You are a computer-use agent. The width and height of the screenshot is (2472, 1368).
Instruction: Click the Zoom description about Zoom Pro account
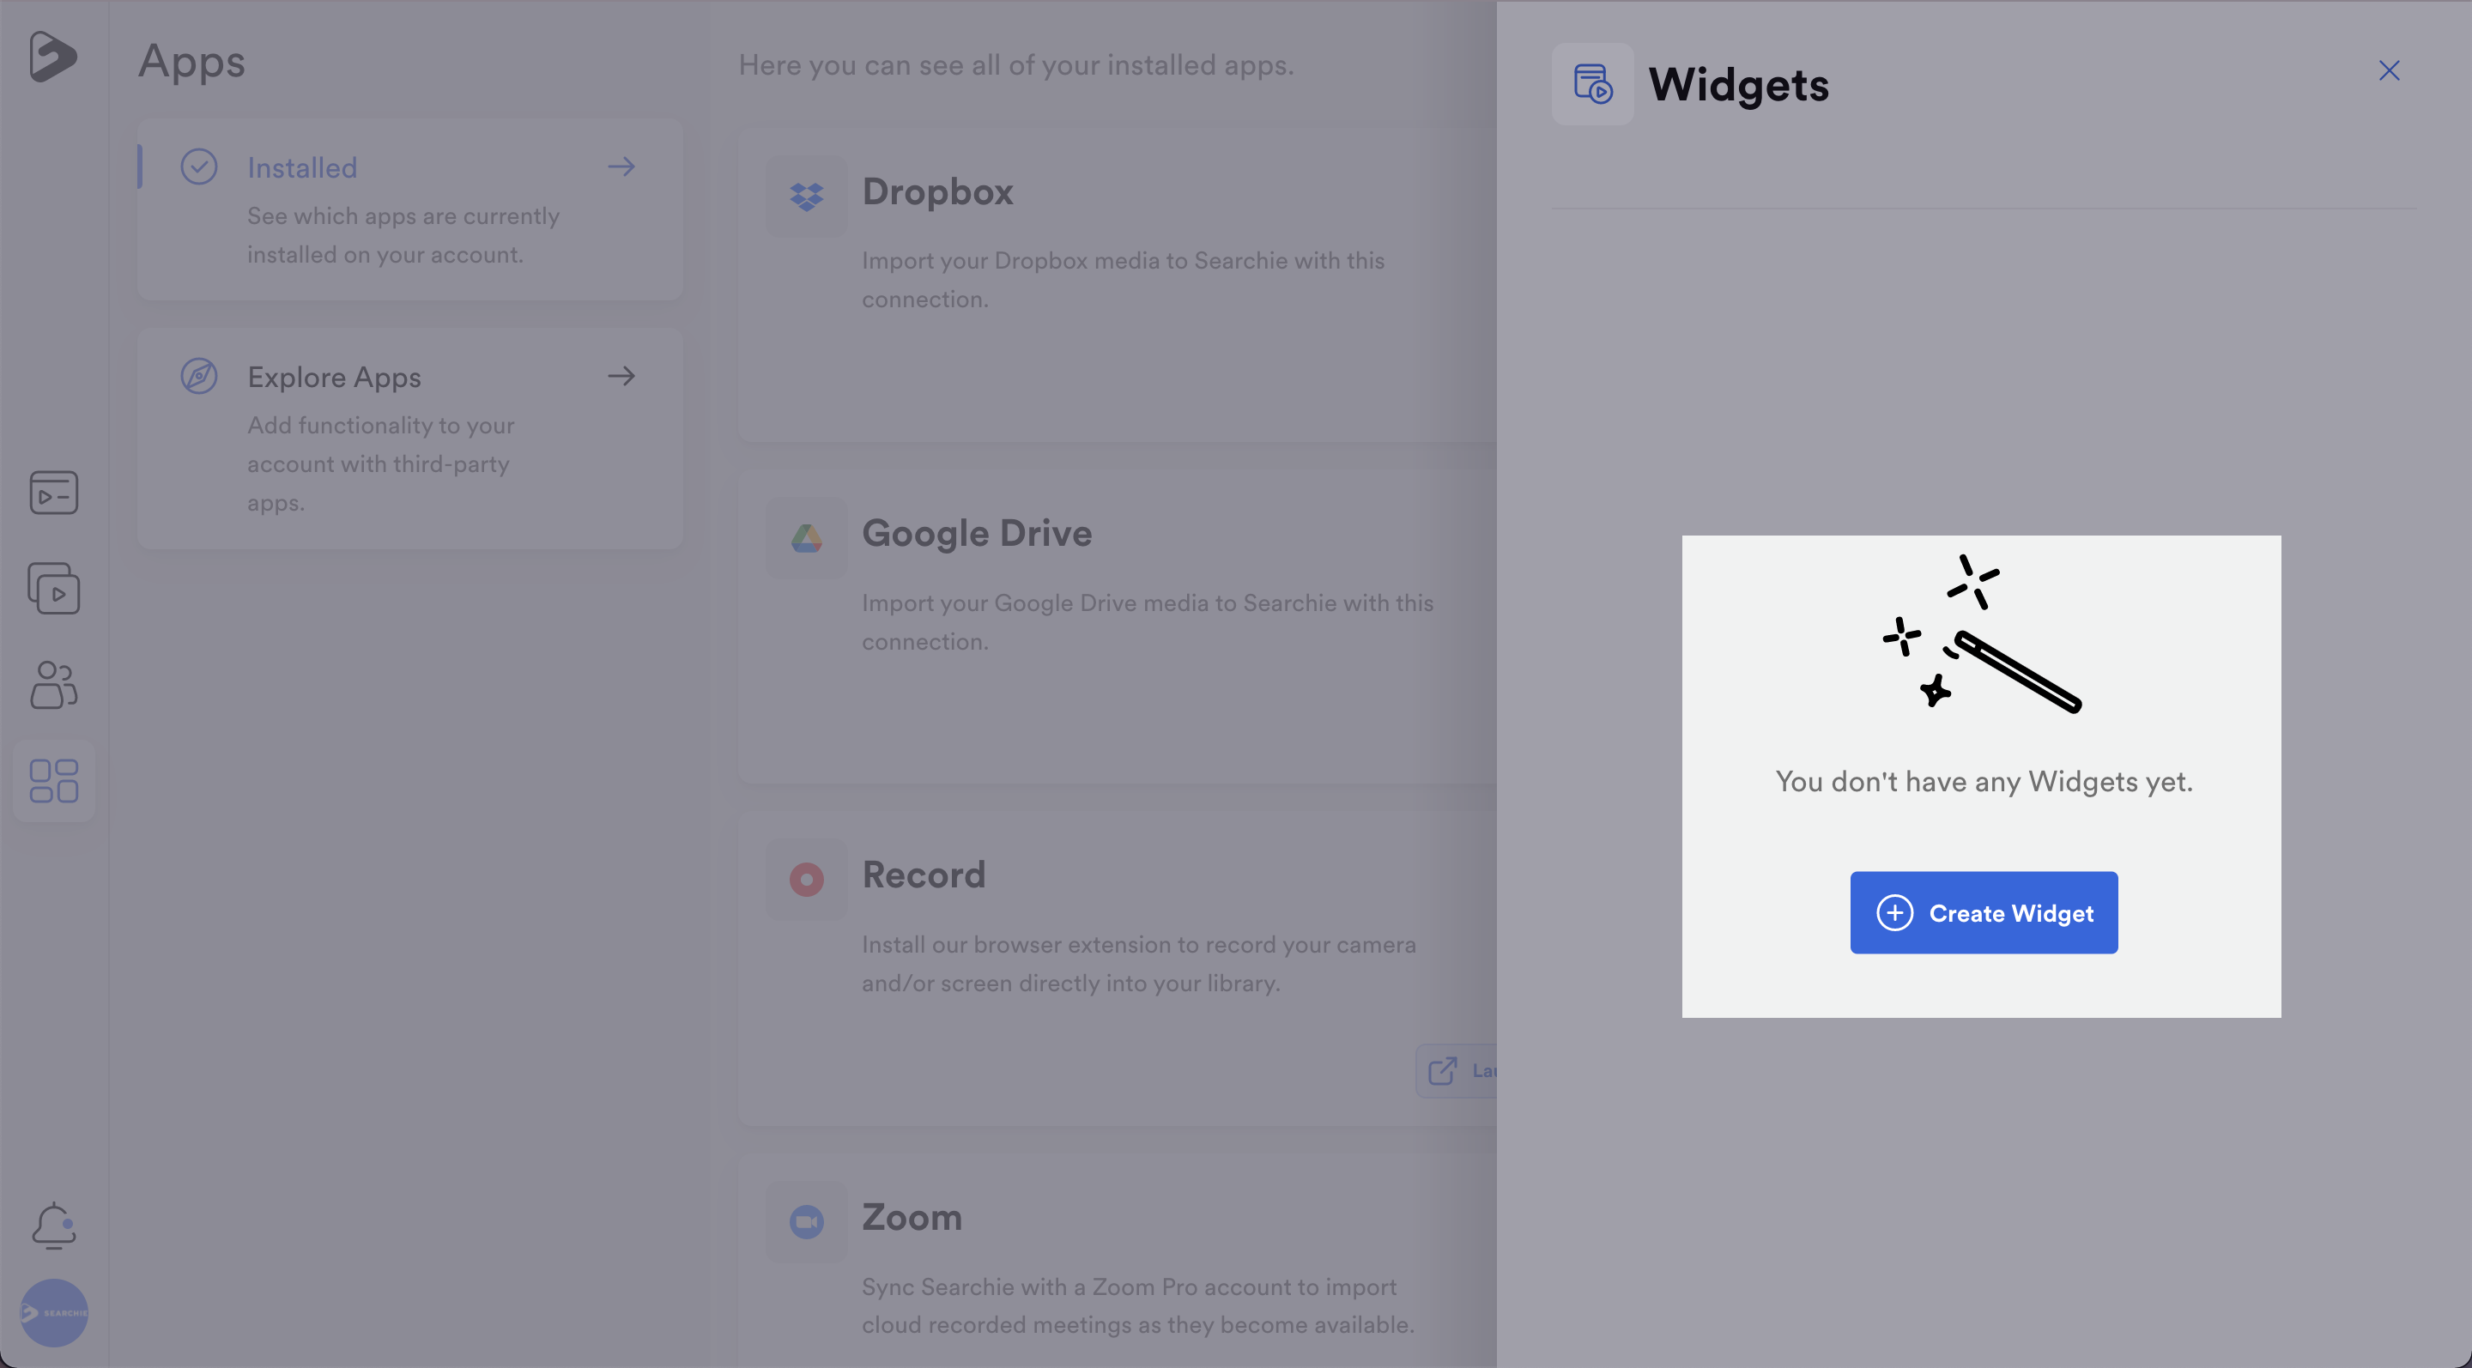pyautogui.click(x=1138, y=1305)
